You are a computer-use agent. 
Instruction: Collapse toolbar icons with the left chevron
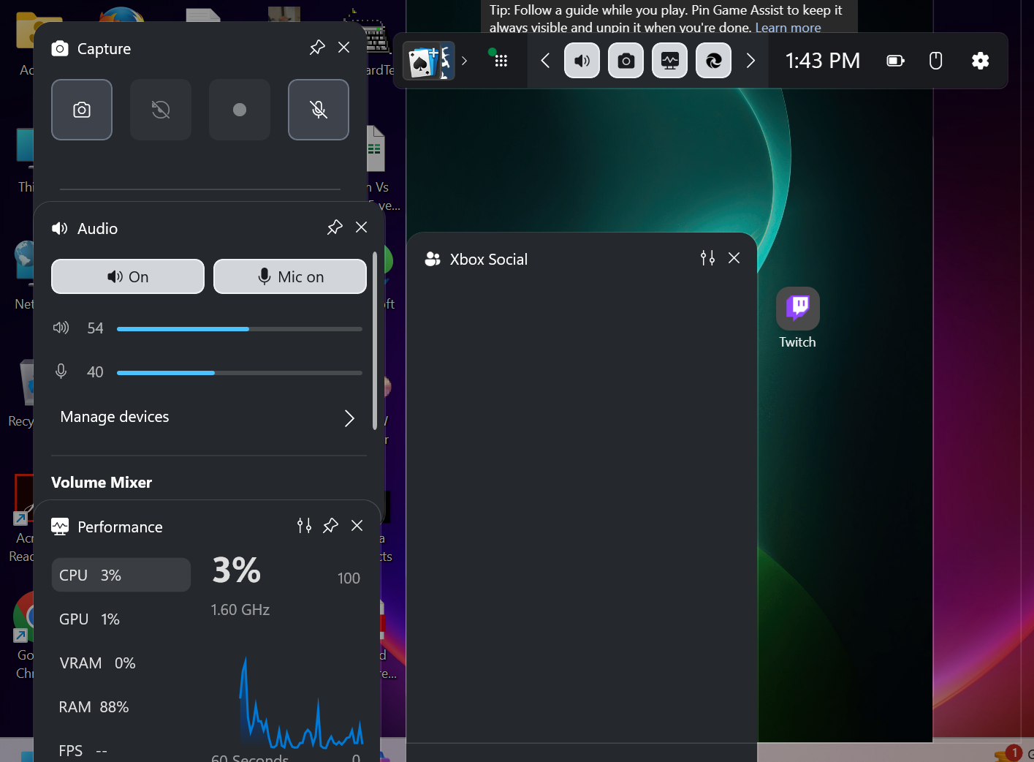click(544, 61)
